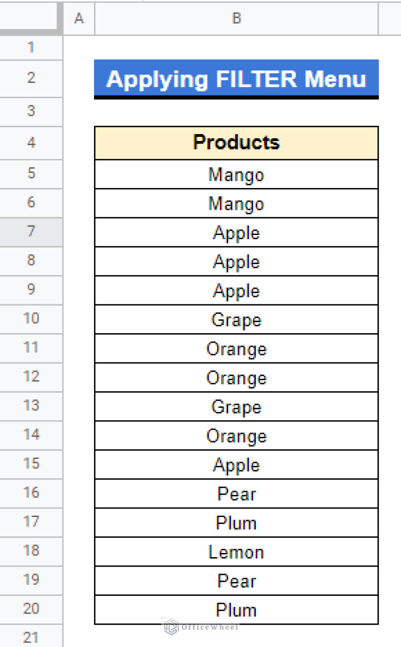This screenshot has height=647, width=401.
Task: Select the Lemon cell
Action: tap(236, 552)
